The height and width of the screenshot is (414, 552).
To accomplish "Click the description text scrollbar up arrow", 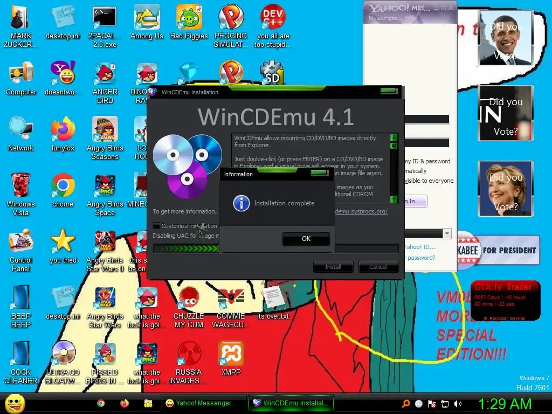I will tap(394, 137).
